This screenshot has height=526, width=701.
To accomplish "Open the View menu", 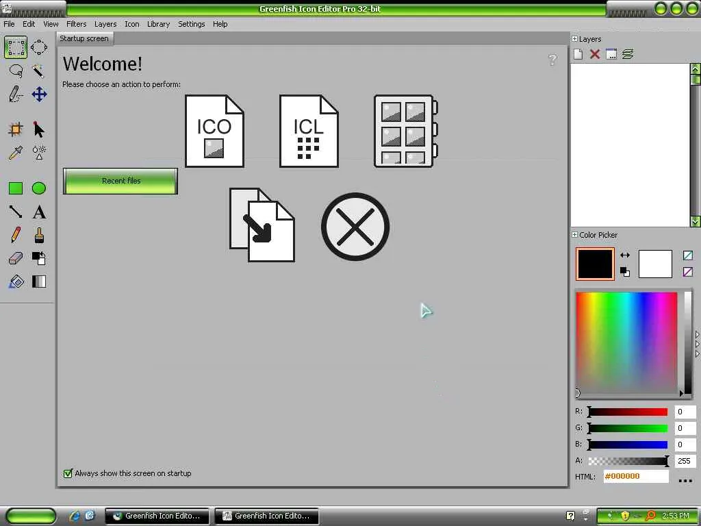I will coord(51,24).
